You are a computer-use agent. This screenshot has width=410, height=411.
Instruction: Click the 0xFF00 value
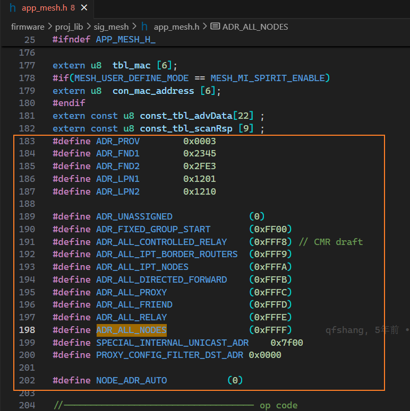coord(270,229)
